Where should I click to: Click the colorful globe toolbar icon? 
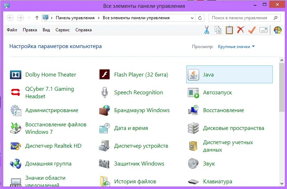click(x=278, y=30)
